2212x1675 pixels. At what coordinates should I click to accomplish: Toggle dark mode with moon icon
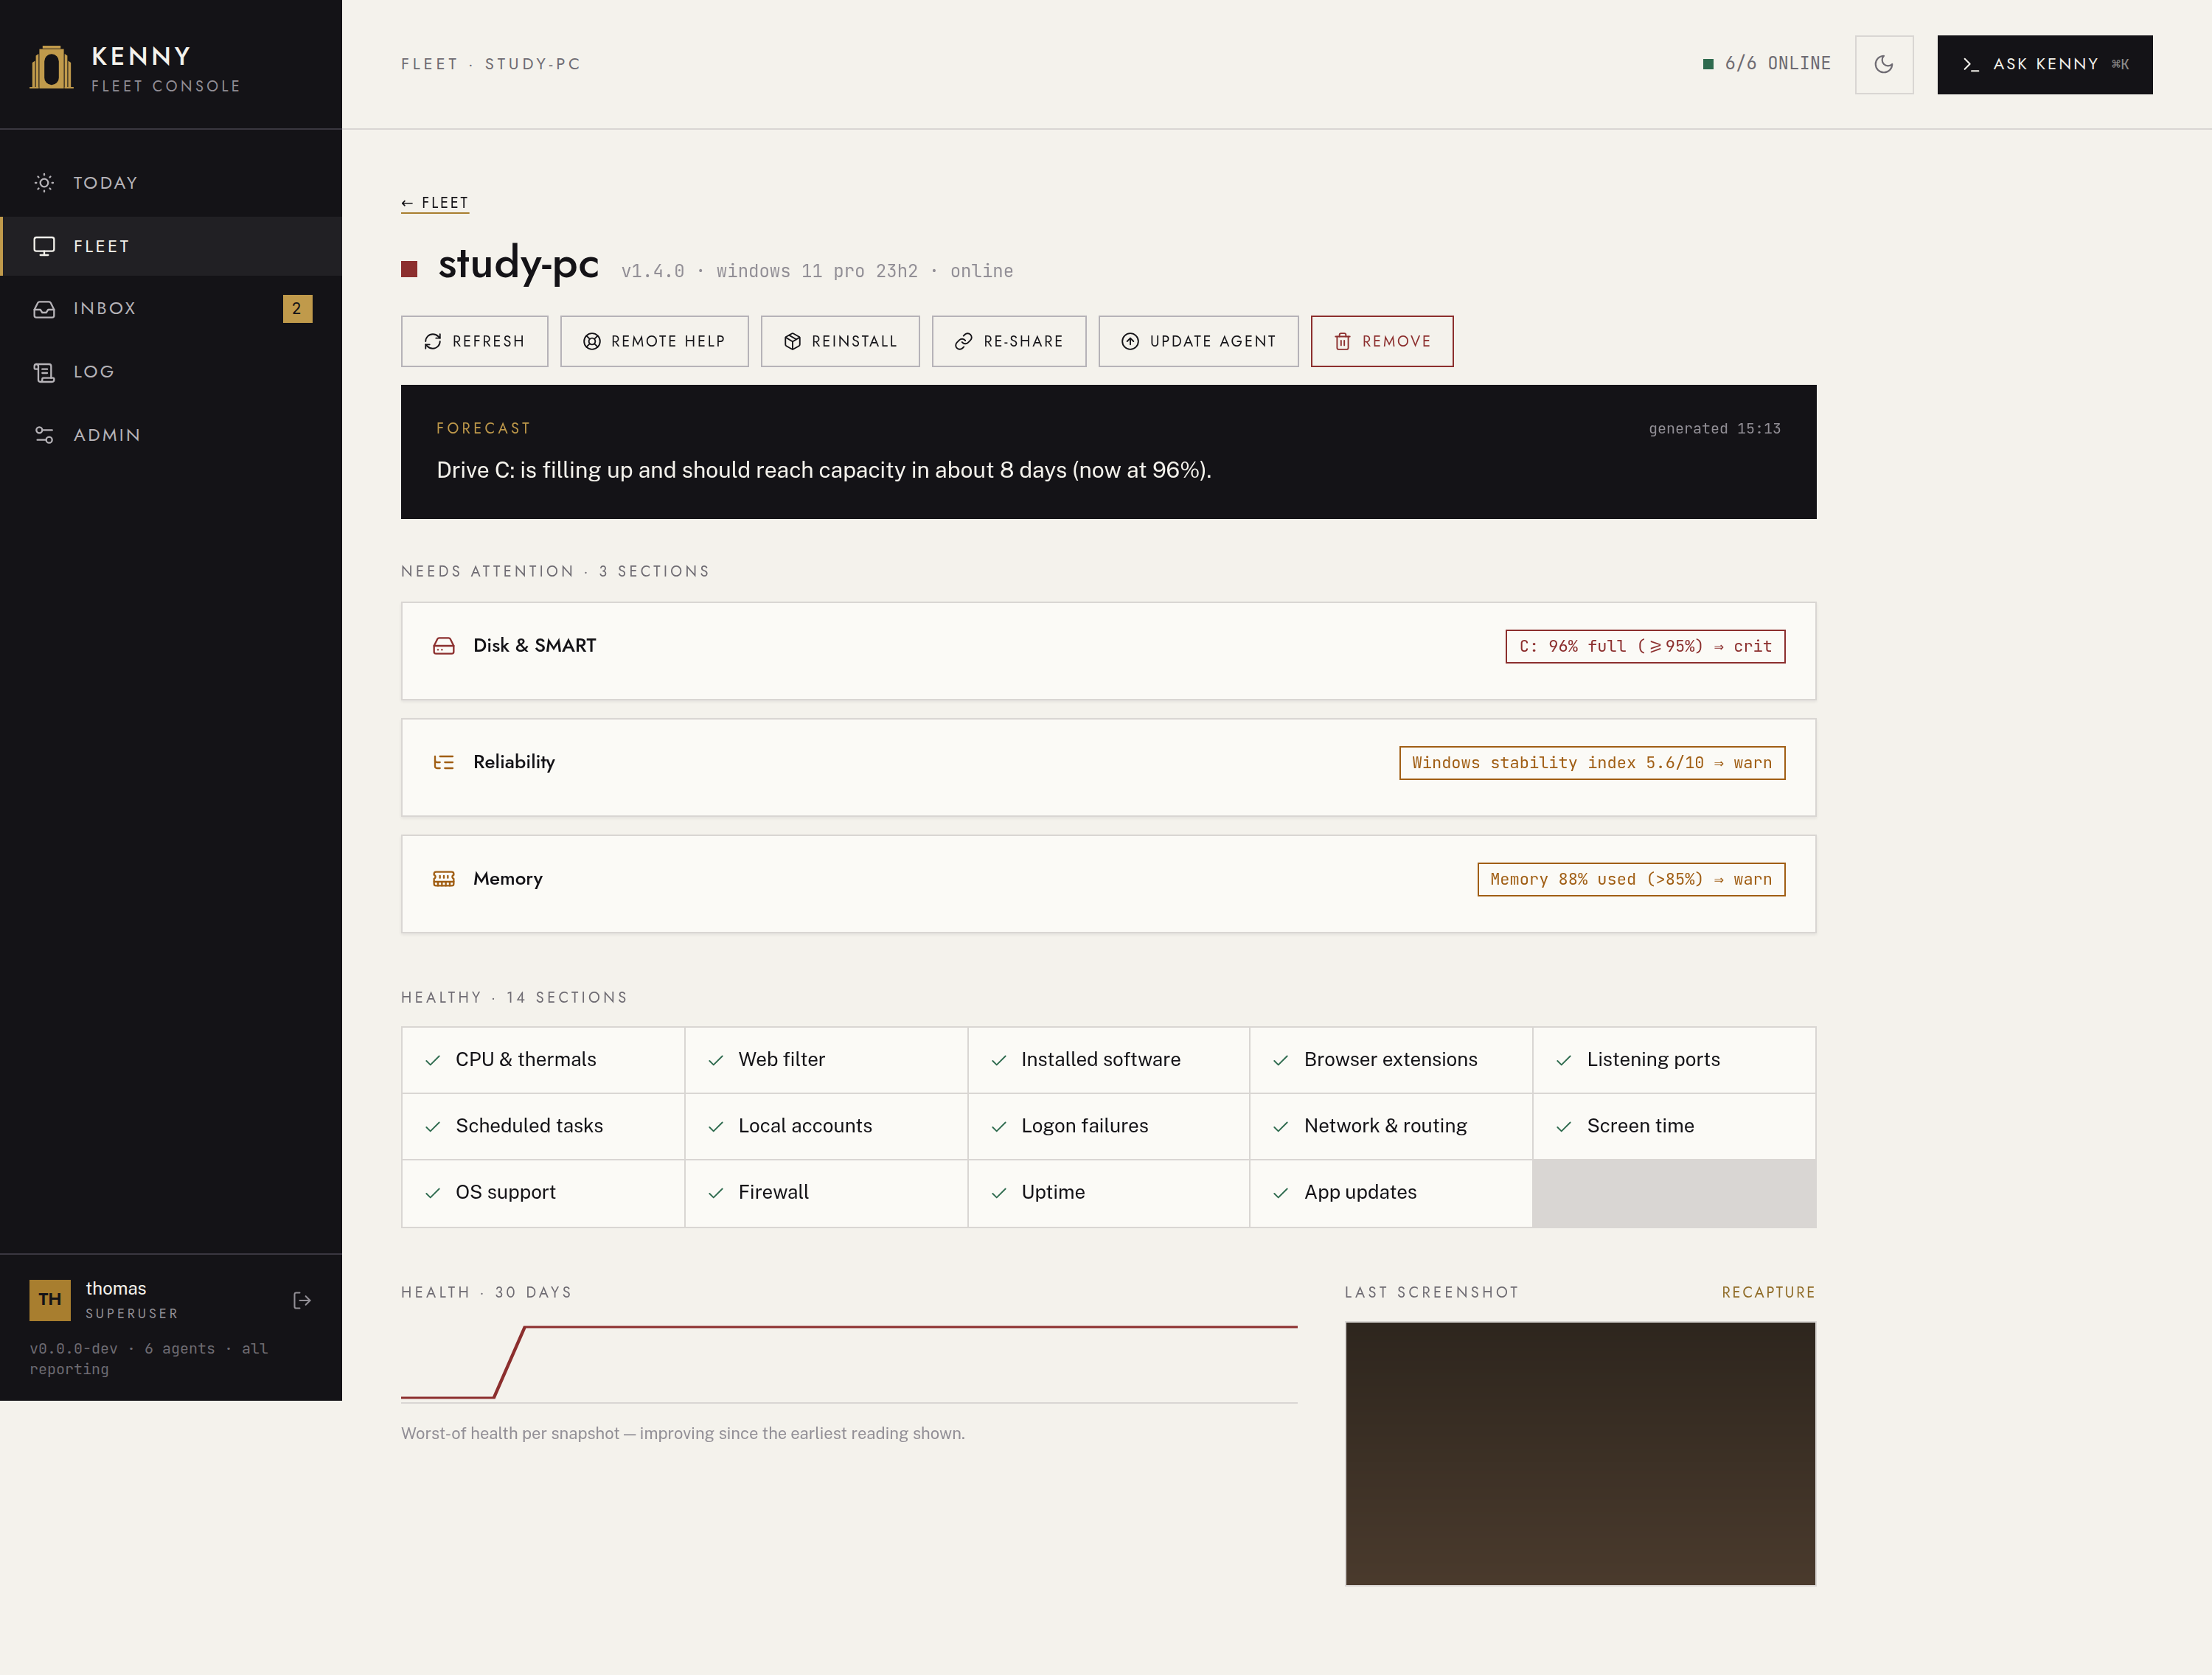[1884, 65]
